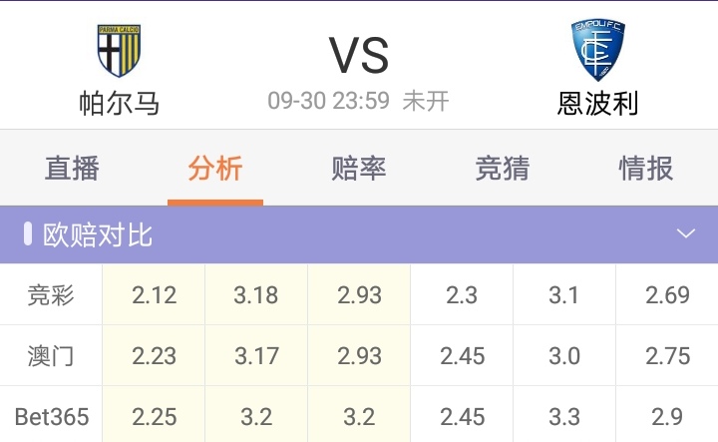Click the 未开 match status text
The image size is (718, 442).
coord(426,101)
